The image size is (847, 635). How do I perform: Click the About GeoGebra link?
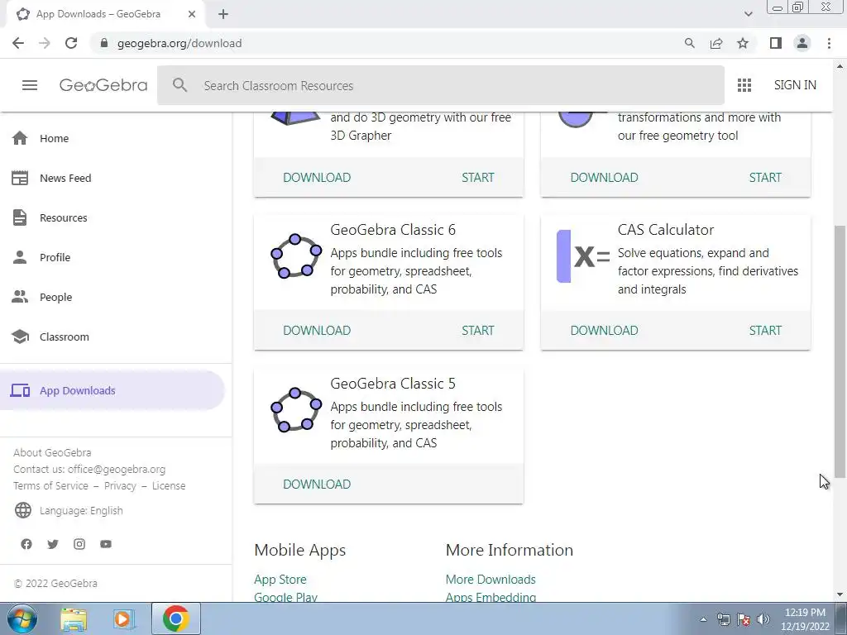point(52,452)
